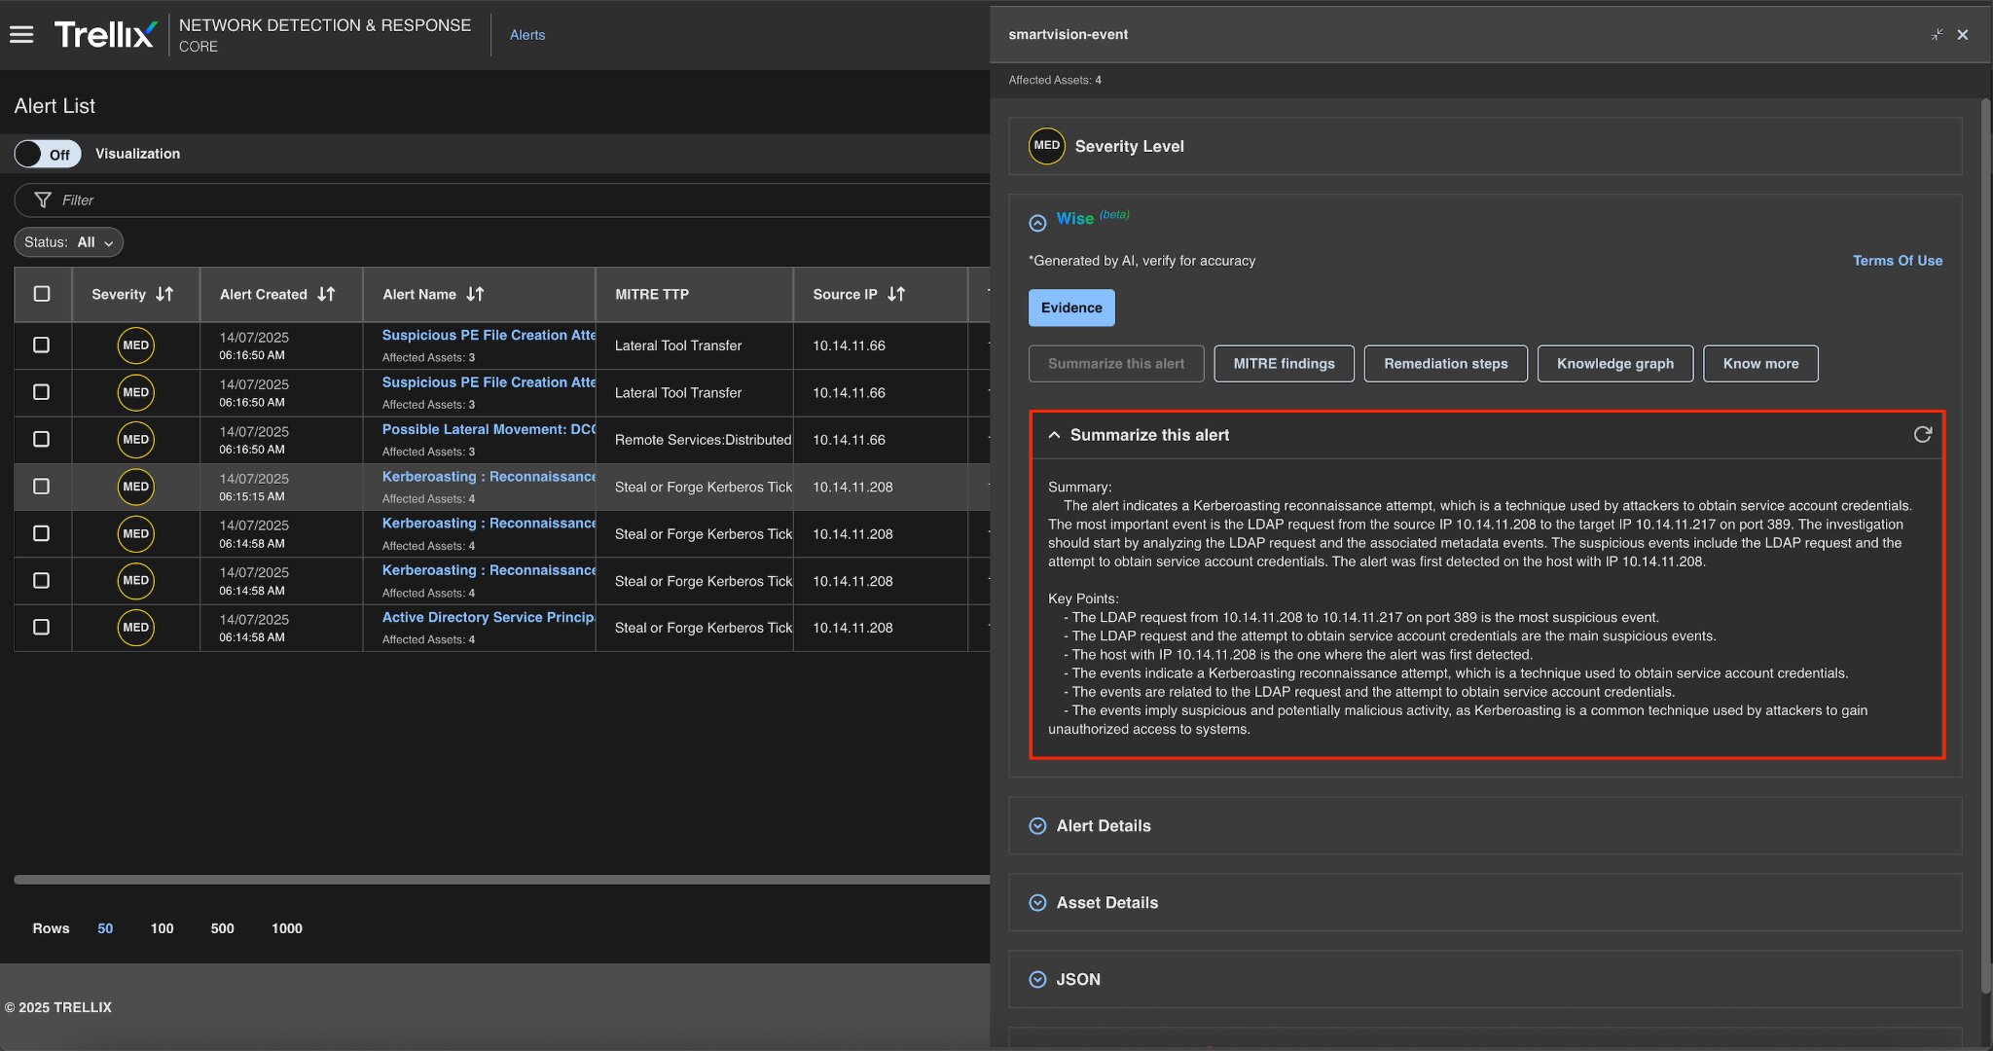This screenshot has width=1993, height=1051.
Task: Click MED badge of the 06:15:15 AM alert
Action: 136,487
